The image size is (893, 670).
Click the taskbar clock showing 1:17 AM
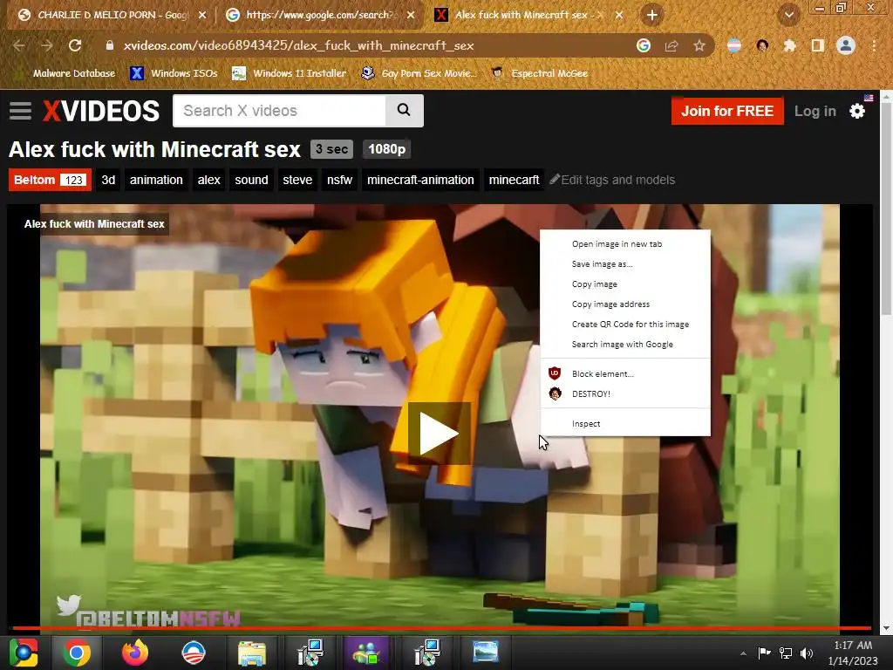(x=853, y=653)
